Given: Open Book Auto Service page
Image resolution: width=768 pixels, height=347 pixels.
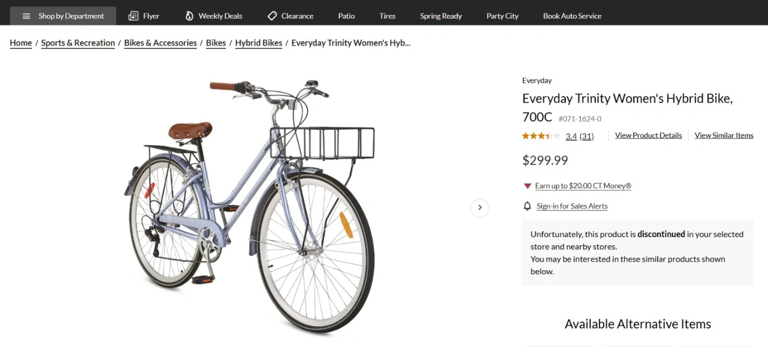Looking at the screenshot, I should point(572,16).
